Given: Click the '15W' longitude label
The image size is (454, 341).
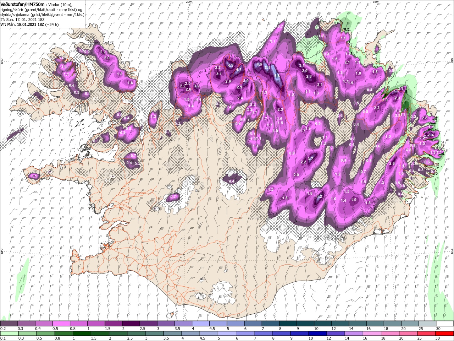Looking at the screenshot, I should (375, 2).
